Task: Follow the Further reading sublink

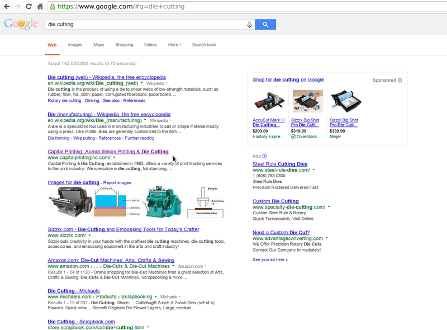Action: point(139,138)
